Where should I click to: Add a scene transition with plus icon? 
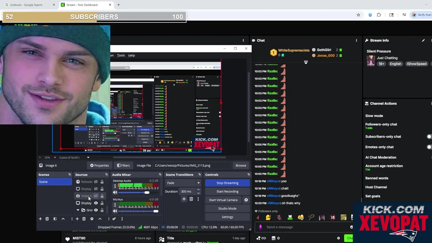click(184, 199)
